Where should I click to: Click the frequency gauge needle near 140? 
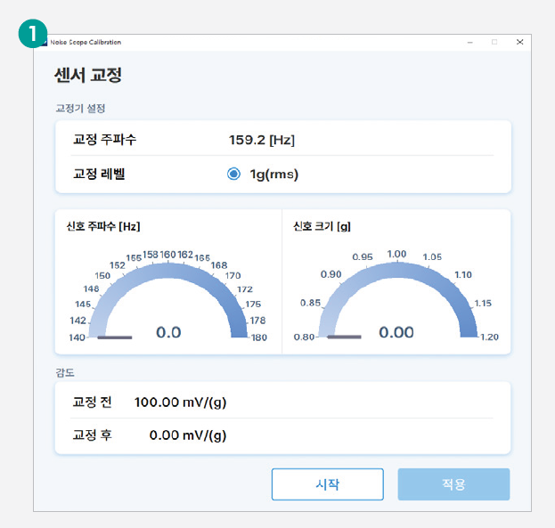coord(114,337)
